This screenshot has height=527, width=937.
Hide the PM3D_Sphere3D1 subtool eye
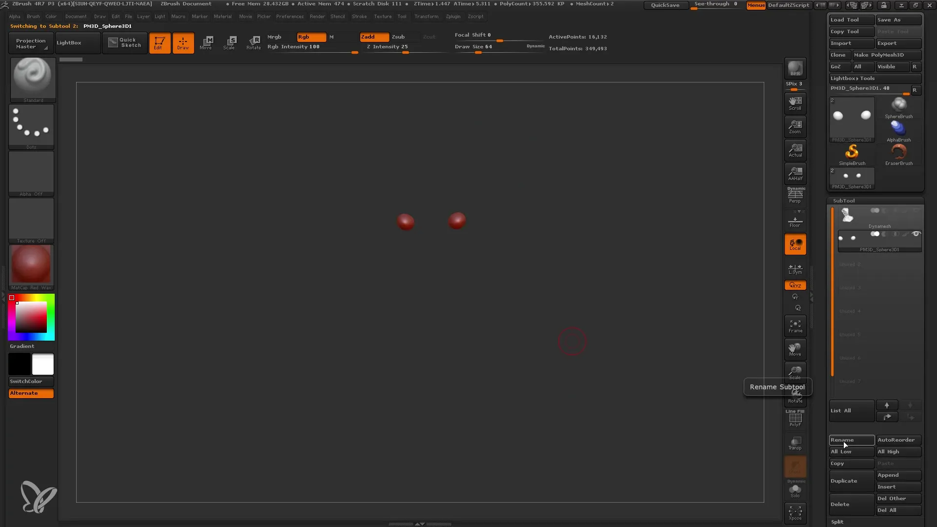916,234
